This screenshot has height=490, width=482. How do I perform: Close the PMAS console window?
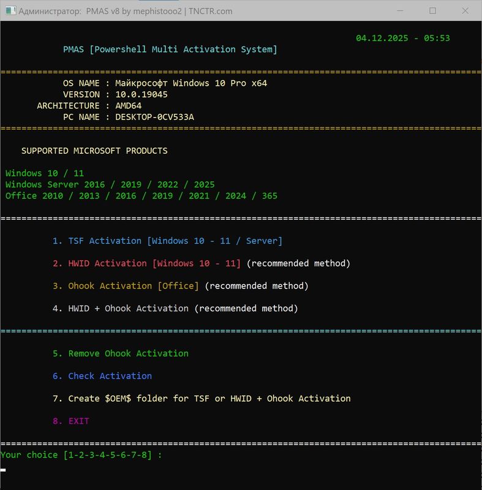pos(465,11)
